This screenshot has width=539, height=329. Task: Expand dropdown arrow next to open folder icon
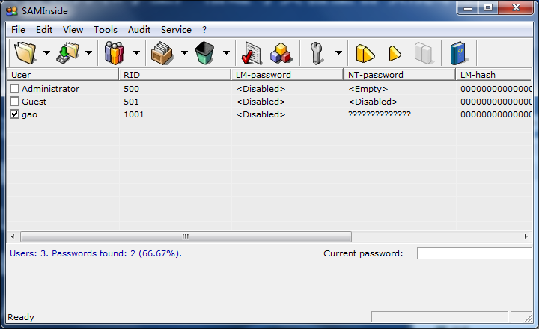coord(46,52)
